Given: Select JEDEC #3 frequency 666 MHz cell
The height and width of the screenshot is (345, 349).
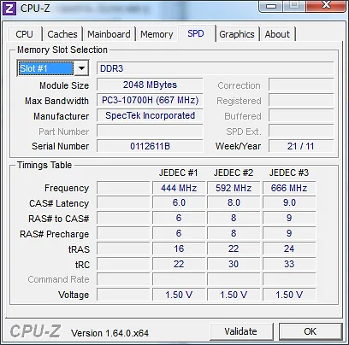Looking at the screenshot, I should tap(289, 188).
